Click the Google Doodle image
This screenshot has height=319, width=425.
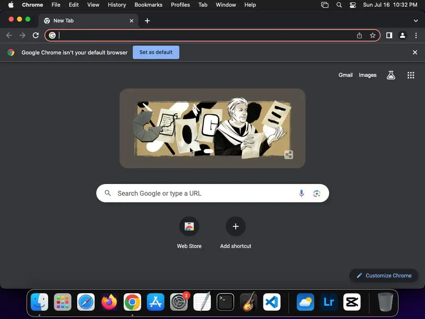tap(212, 128)
